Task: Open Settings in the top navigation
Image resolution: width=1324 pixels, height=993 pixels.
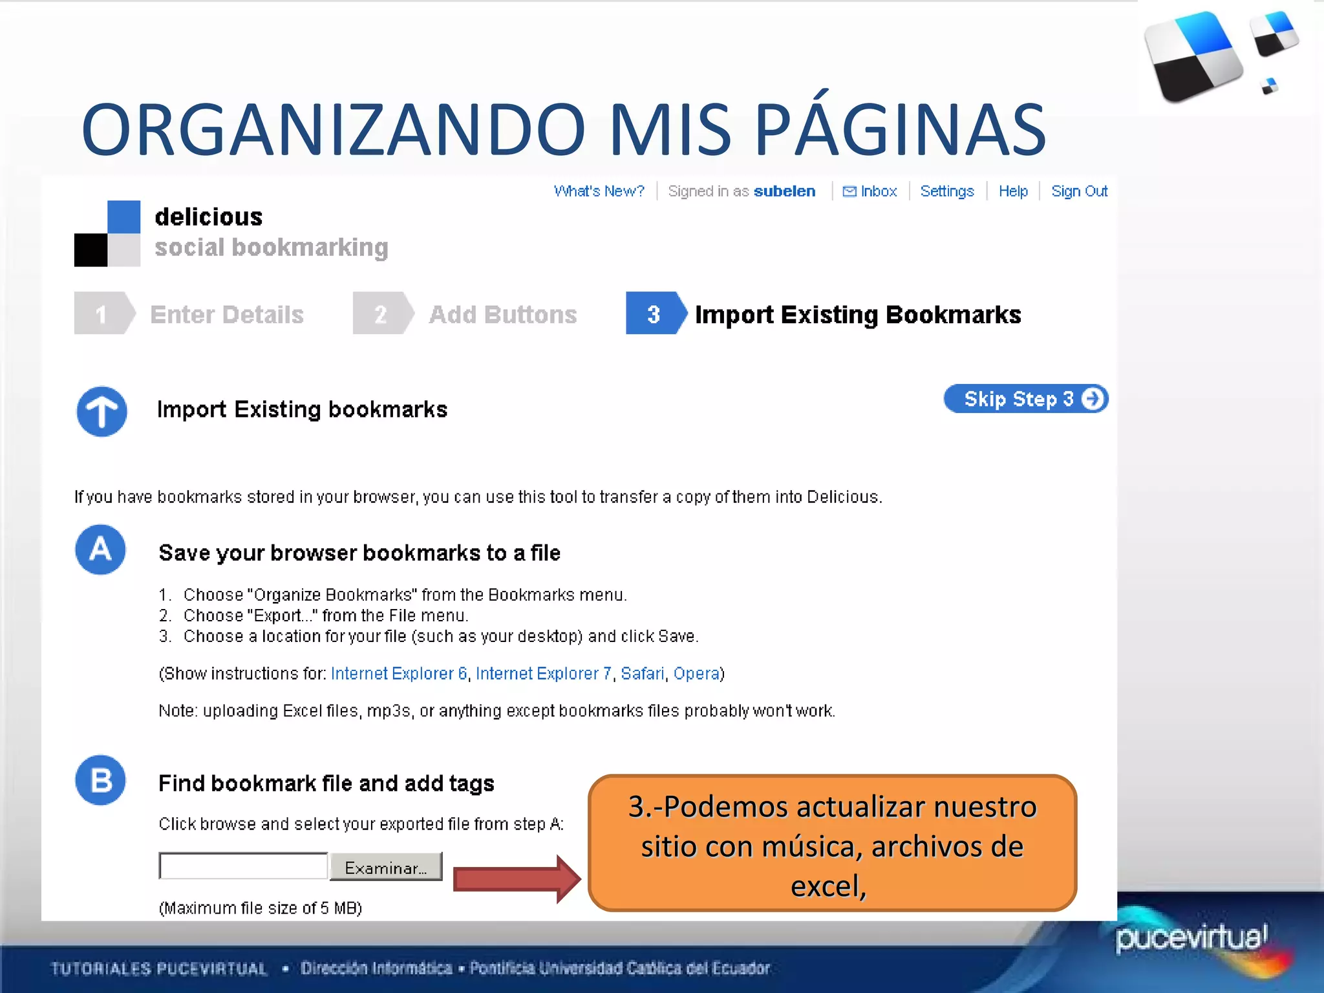Action: click(x=946, y=191)
